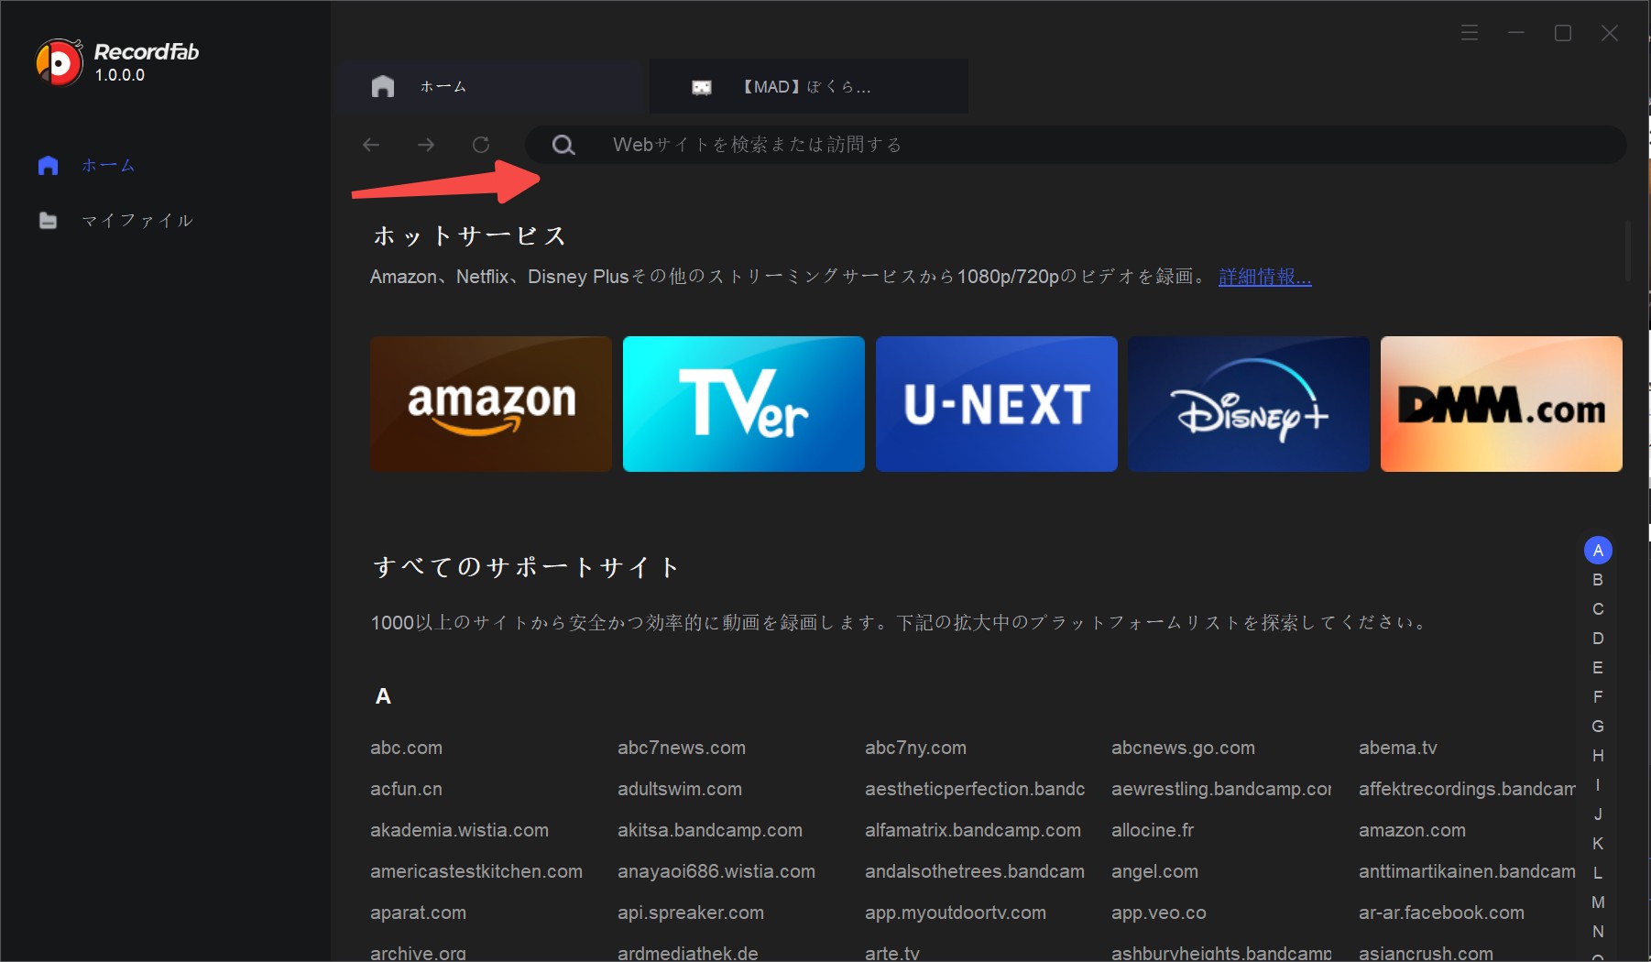
Task: Click the page vertical scrollbar
Action: [1628, 250]
